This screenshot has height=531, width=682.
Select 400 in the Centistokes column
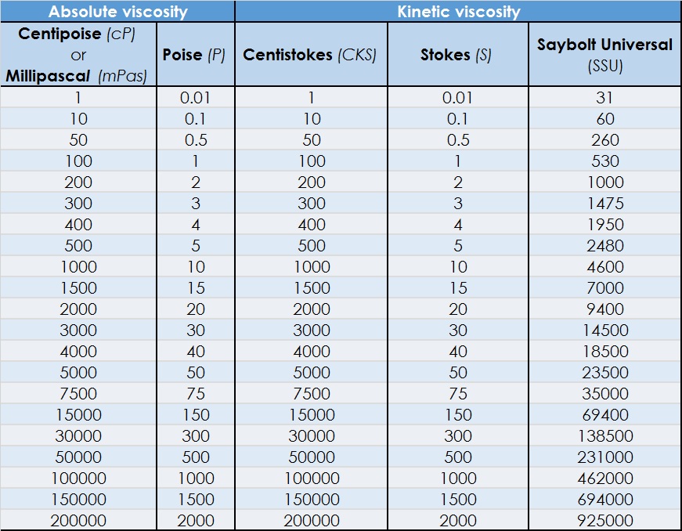tap(312, 225)
